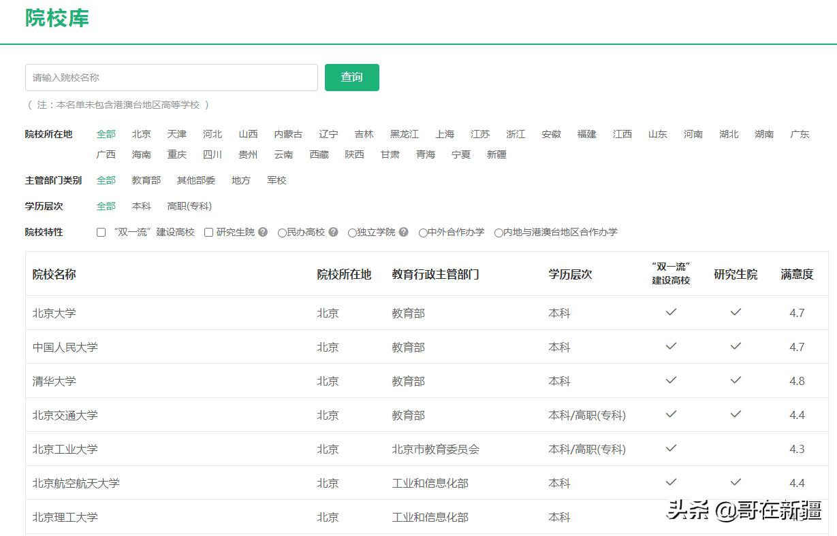Click the checkmark in 北京大学's 双一流 column
The width and height of the screenshot is (837, 536).
pos(670,312)
